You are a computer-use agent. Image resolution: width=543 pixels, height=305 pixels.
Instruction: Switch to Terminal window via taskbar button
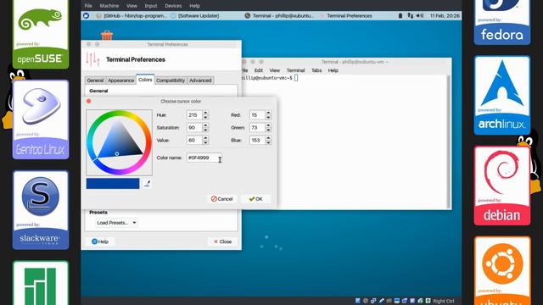click(279, 15)
